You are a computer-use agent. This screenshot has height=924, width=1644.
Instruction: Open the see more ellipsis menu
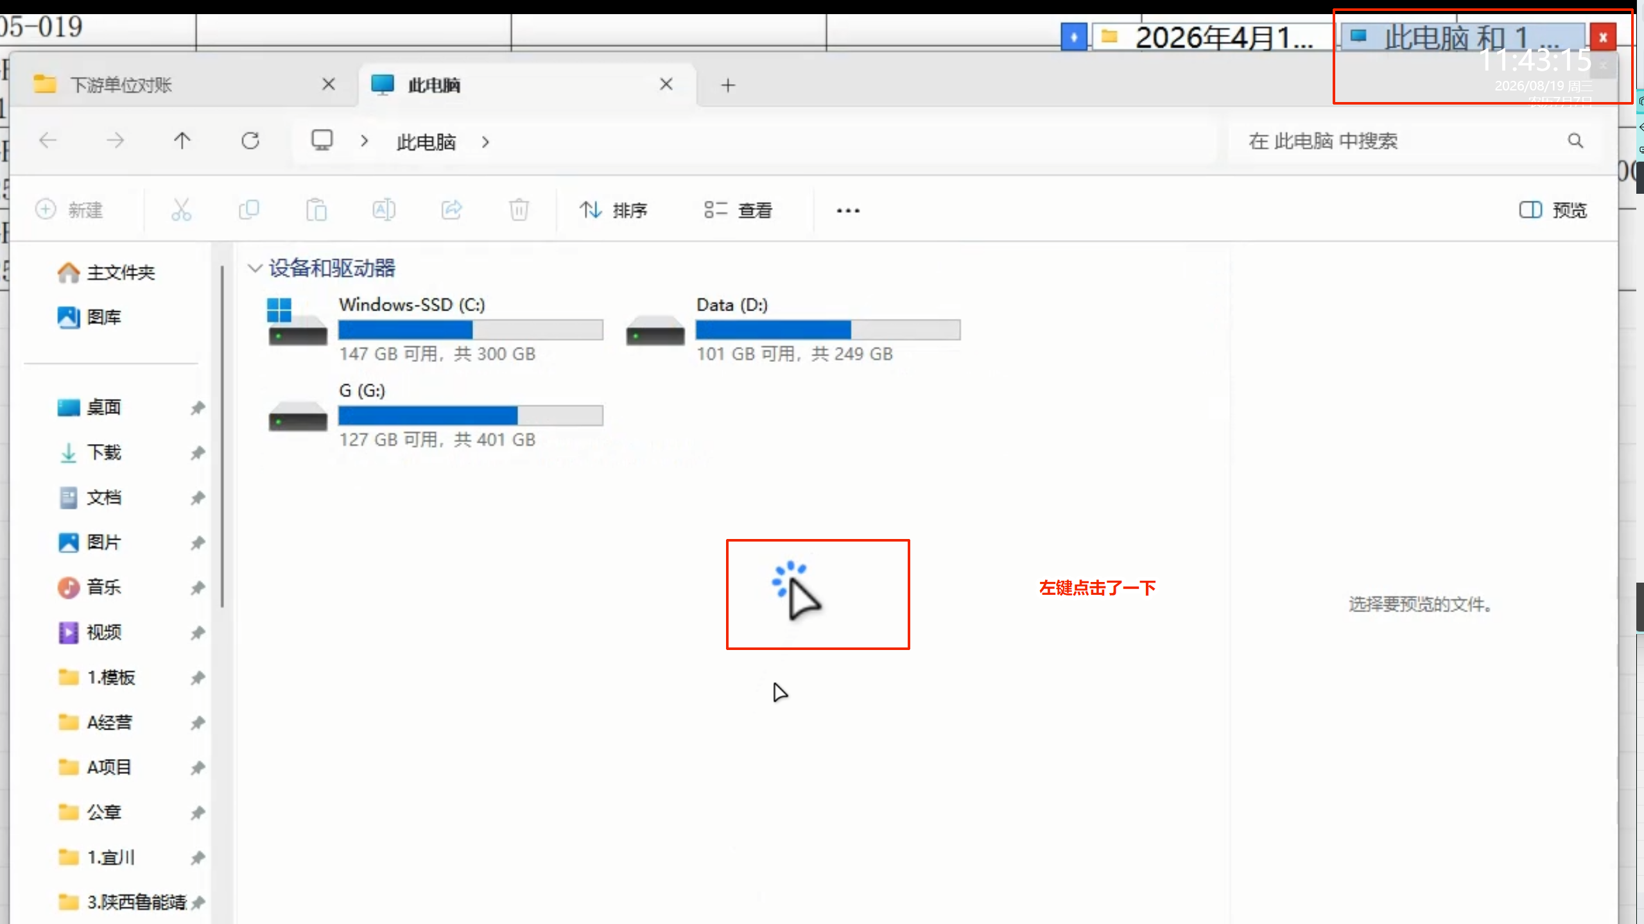click(x=848, y=210)
